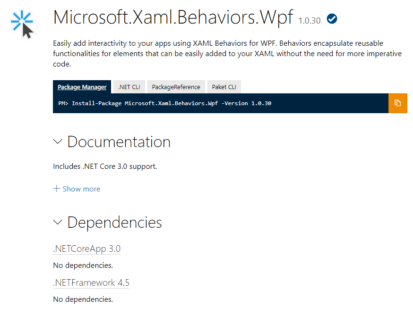Click the Show more plus icon
The image size is (413, 315).
tap(56, 189)
